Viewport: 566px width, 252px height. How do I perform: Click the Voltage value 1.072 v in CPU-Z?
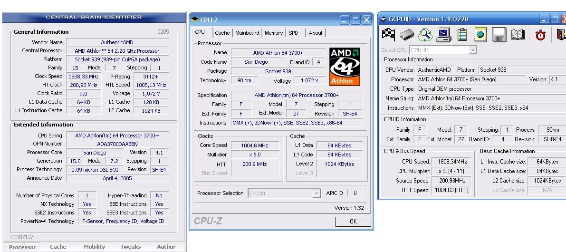(x=309, y=80)
